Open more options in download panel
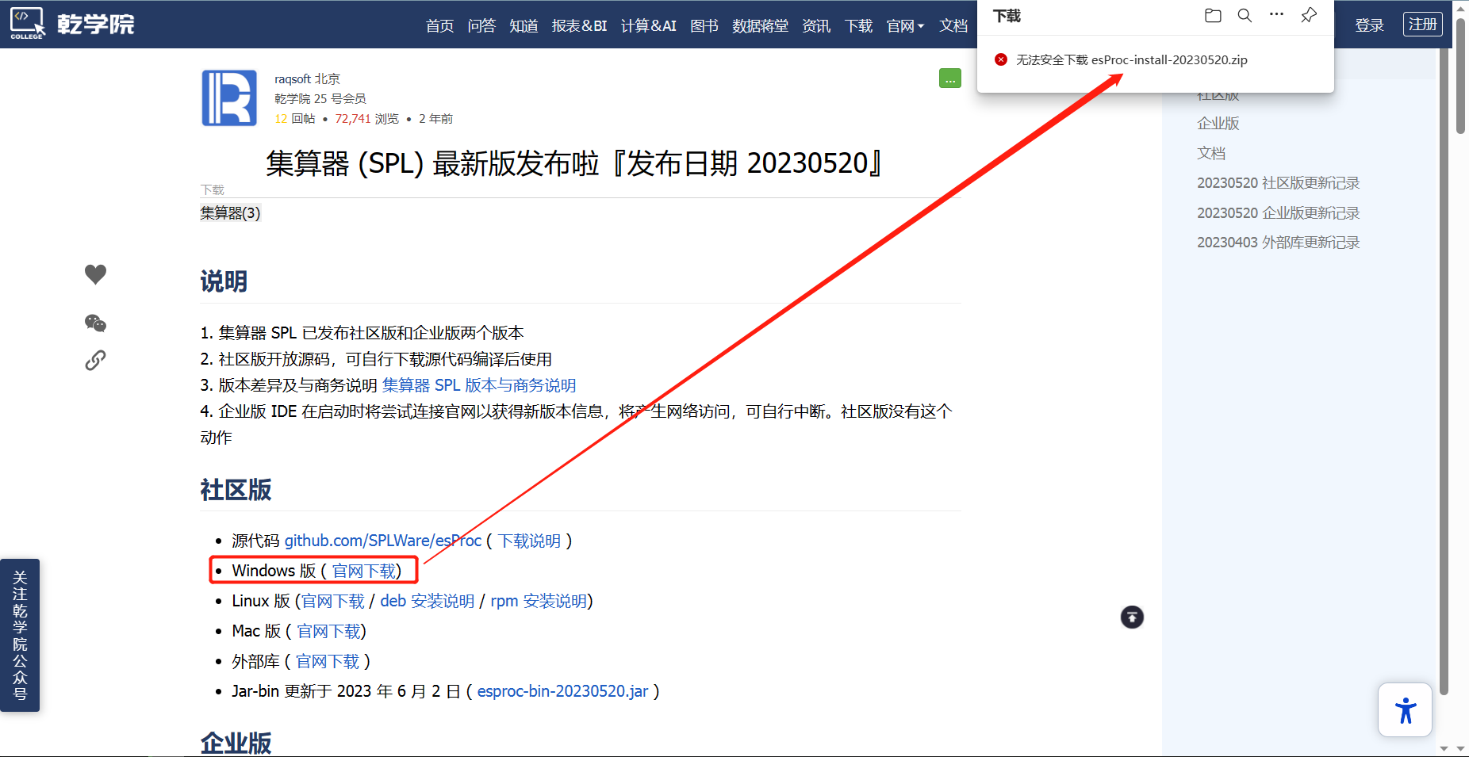Viewport: 1469px width, 757px height. pos(1276,14)
